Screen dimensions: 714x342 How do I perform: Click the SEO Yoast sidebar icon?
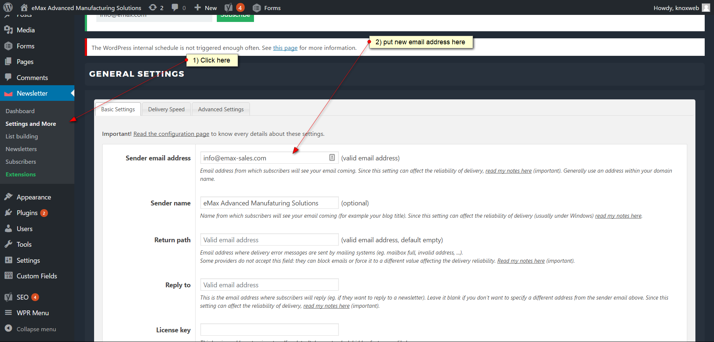click(x=8, y=297)
